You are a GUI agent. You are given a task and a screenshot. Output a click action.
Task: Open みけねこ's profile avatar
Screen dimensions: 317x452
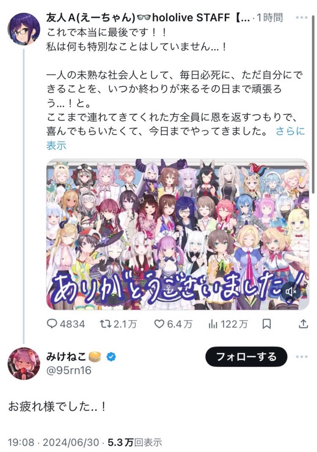pos(23,364)
